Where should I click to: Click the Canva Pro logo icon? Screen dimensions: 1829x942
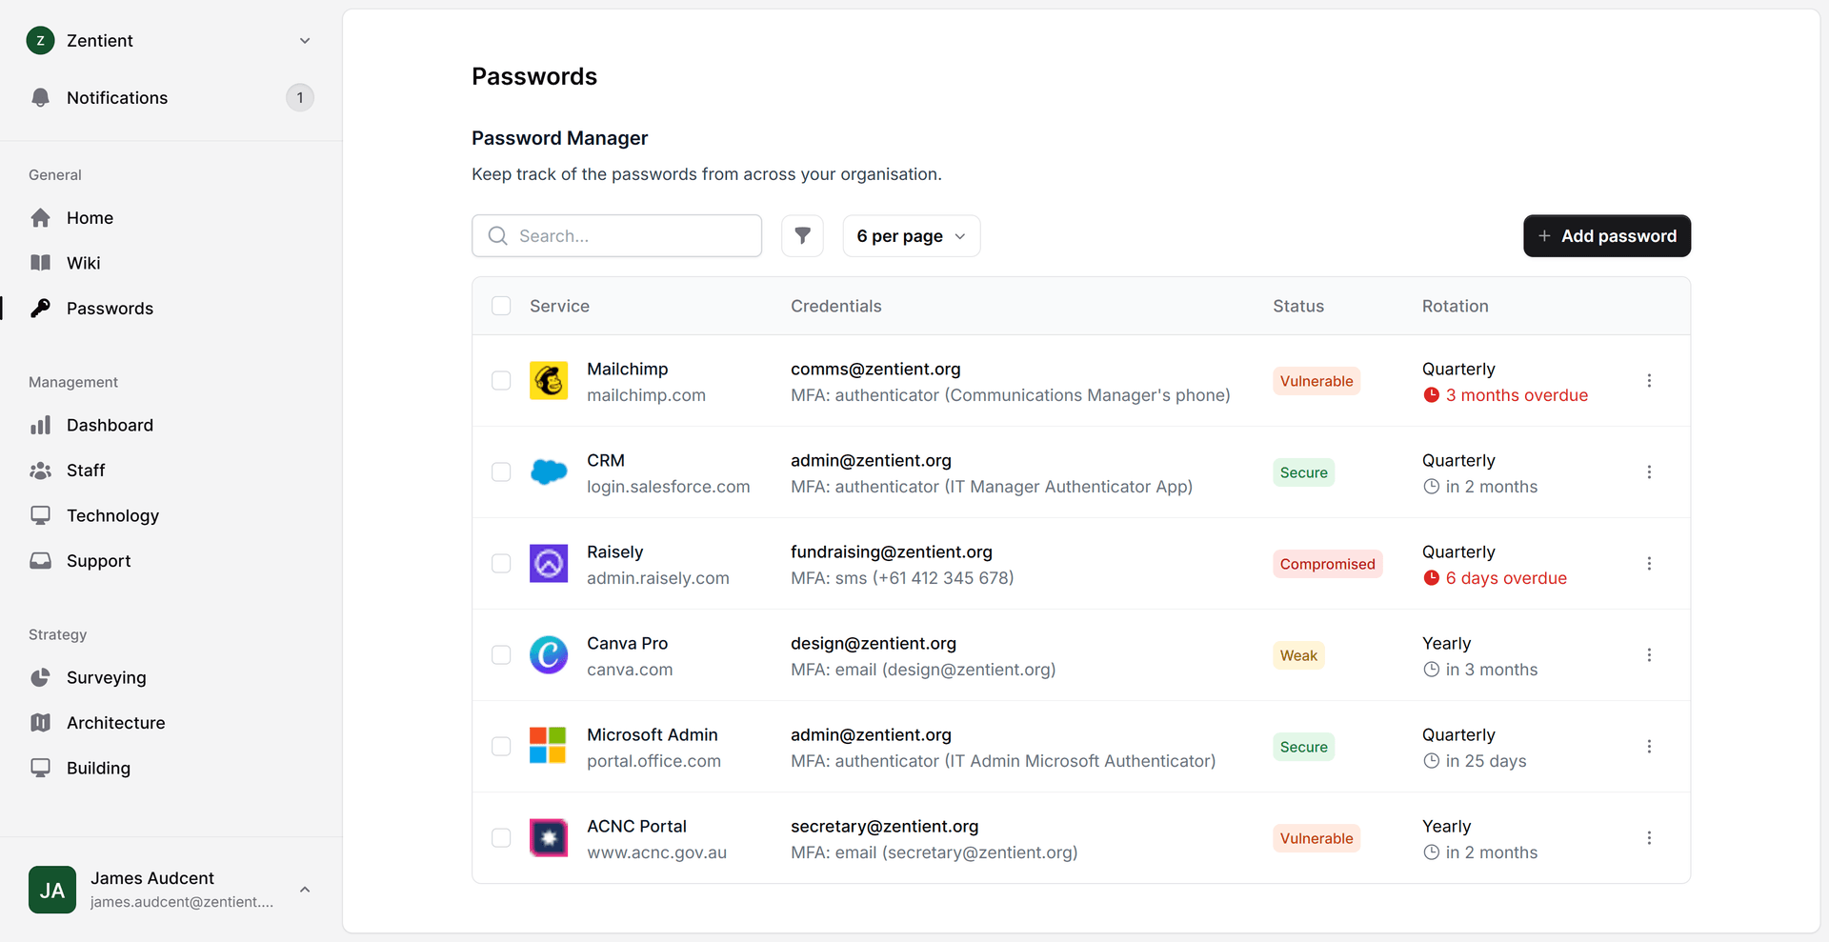pos(549,655)
